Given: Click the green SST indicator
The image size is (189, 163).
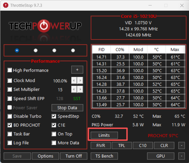Looking at the screenshot, I should (x=77, y=99).
